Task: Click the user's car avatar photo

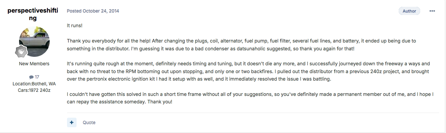Action: click(x=34, y=41)
